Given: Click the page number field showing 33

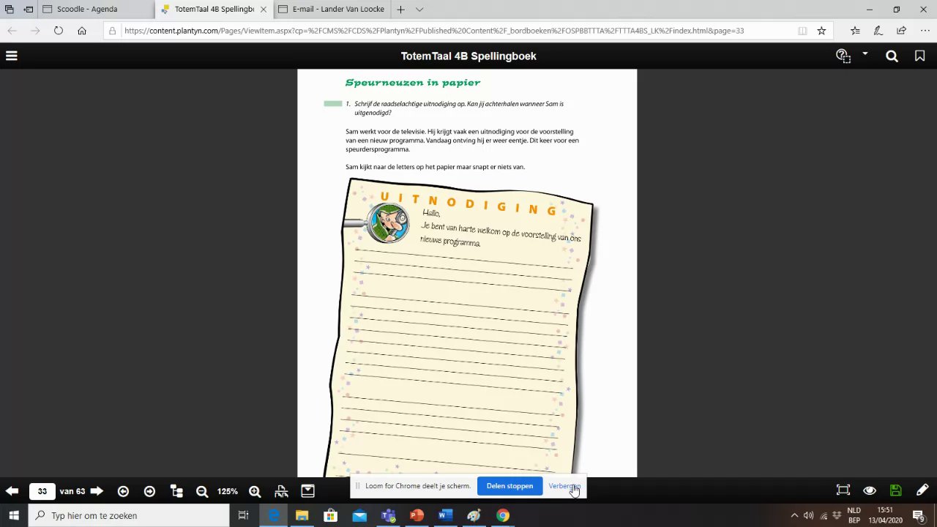Looking at the screenshot, I should click(42, 491).
